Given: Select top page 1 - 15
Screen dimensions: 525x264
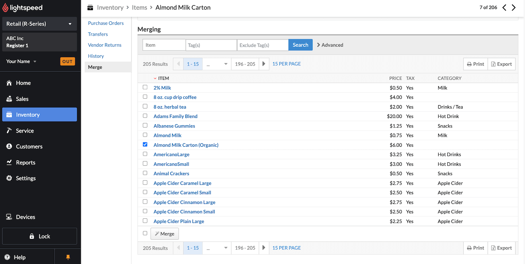Looking at the screenshot, I should pos(193,64).
